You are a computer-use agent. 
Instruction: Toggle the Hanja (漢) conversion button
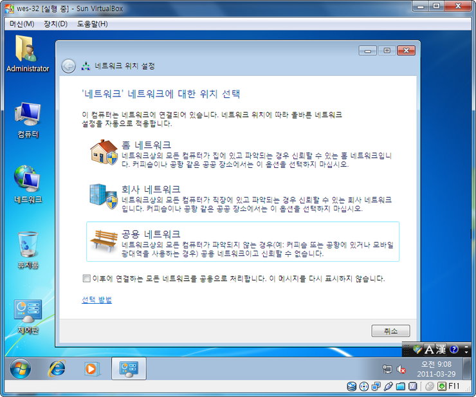[x=441, y=349]
